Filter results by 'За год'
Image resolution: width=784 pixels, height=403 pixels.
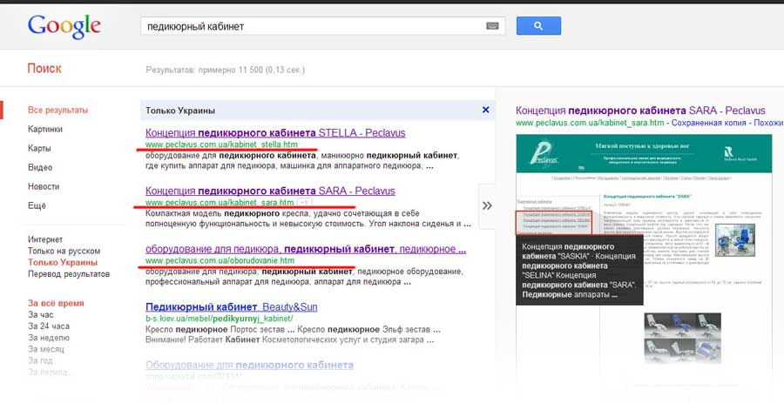(x=40, y=360)
